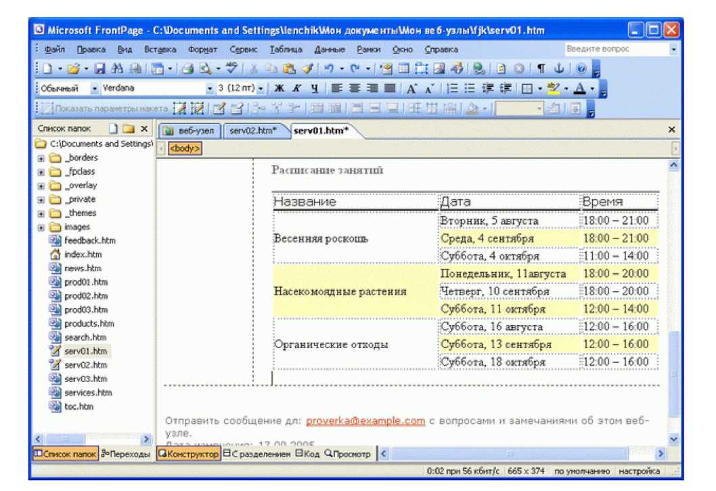Click the proverka@example.com email link

tap(365, 421)
